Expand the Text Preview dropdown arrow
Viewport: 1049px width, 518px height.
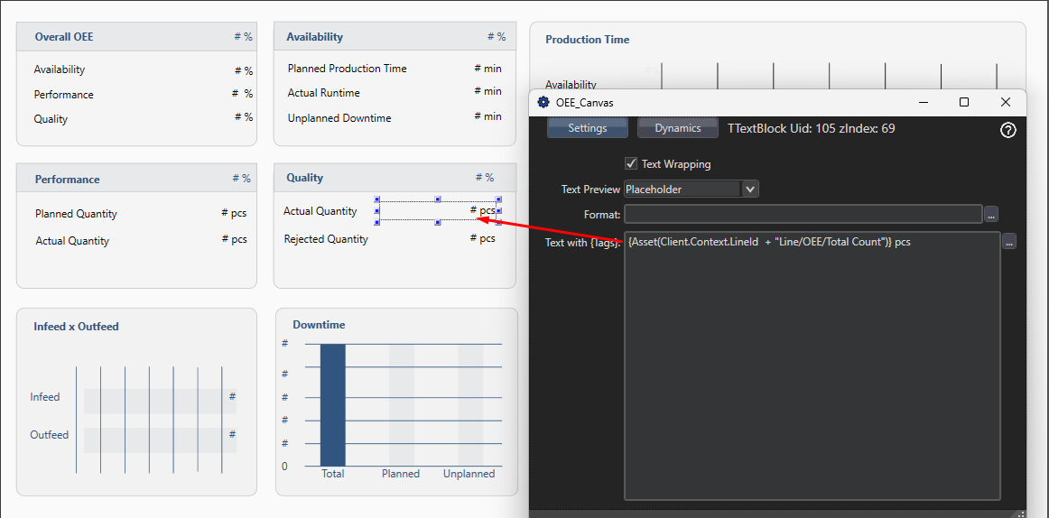click(x=750, y=190)
